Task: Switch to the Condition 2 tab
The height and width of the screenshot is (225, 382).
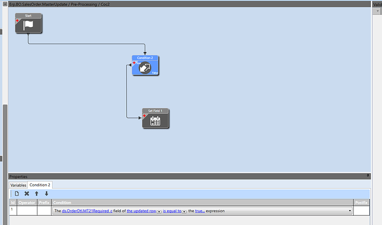Action: (40, 185)
